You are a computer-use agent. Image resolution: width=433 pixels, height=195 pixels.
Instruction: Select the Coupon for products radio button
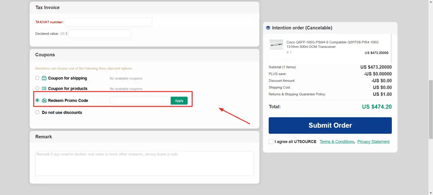[x=37, y=88]
